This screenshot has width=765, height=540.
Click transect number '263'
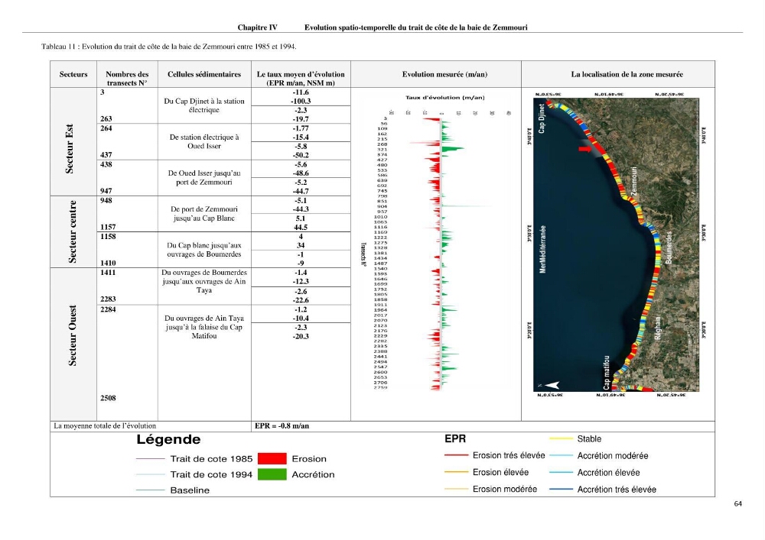106,119
